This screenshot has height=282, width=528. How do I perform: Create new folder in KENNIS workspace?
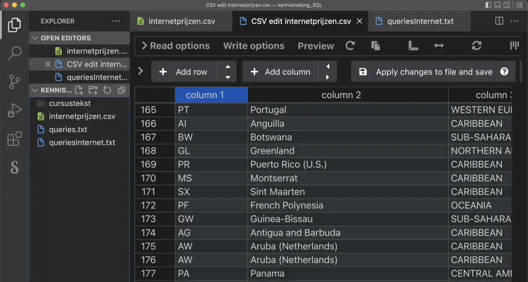tap(93, 90)
